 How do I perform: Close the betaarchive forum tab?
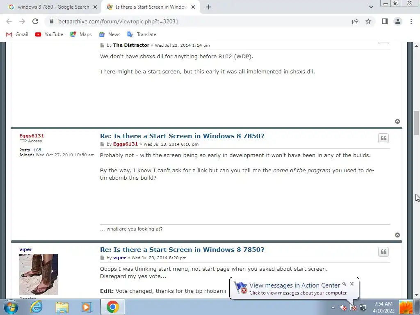coord(193,7)
